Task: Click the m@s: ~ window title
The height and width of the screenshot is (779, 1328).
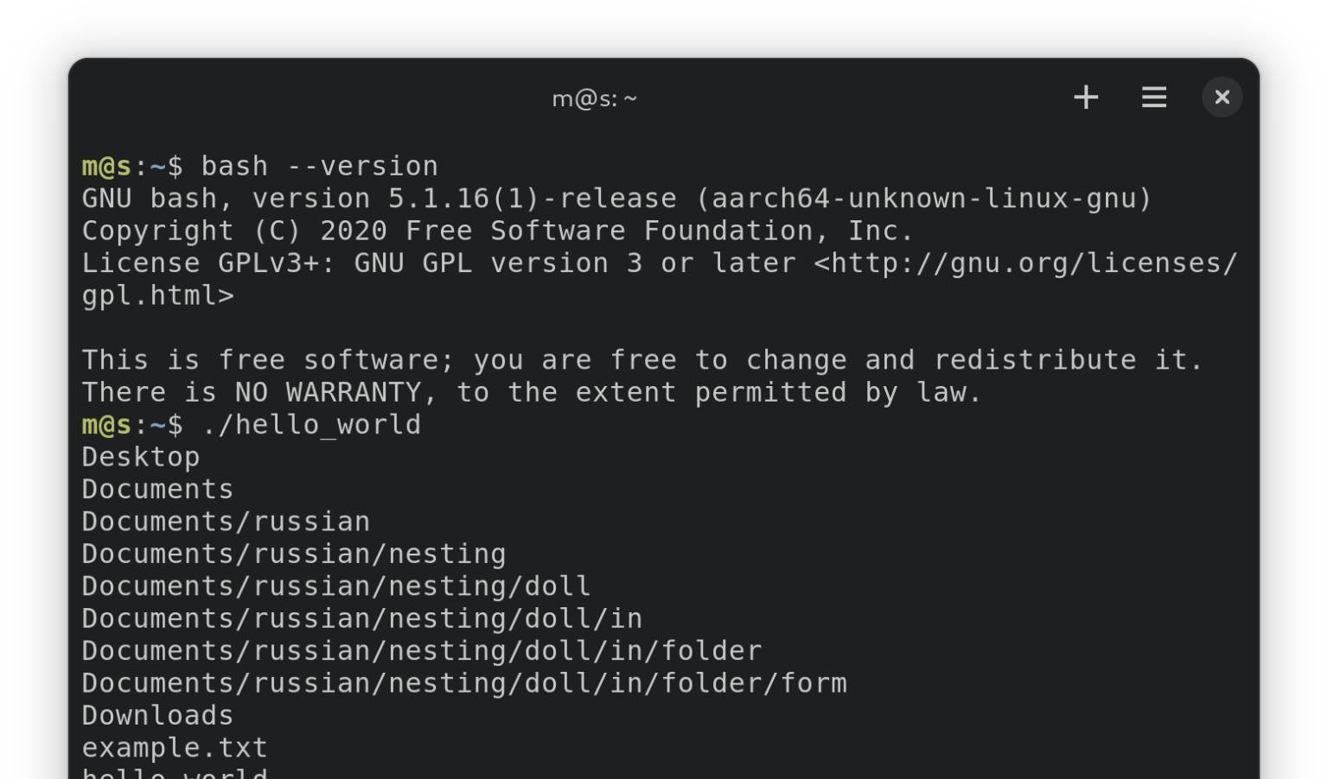Action: 595,99
